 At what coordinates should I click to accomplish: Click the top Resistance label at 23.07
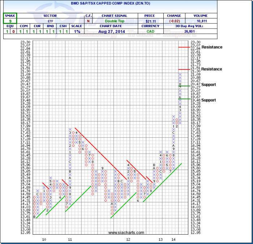pyautogui.click(x=212, y=47)
